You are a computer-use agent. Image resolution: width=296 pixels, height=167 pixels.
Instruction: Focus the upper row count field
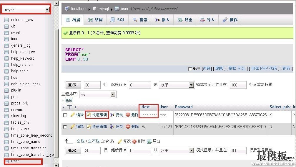coord(92,85)
